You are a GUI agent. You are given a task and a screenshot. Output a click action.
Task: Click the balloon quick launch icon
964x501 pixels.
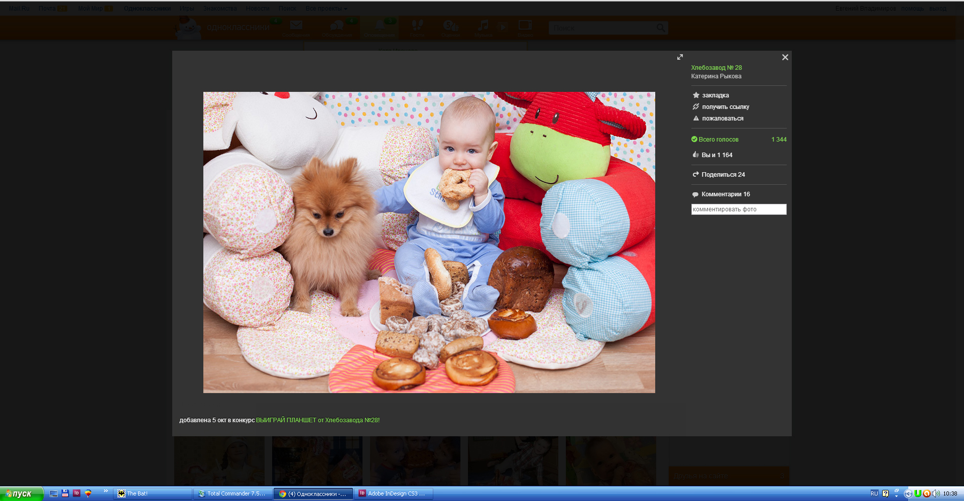point(88,493)
